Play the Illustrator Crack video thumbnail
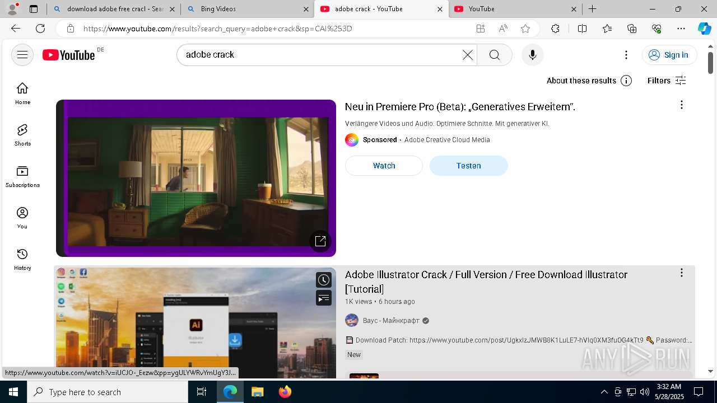717x403 pixels. pyautogui.click(x=196, y=323)
